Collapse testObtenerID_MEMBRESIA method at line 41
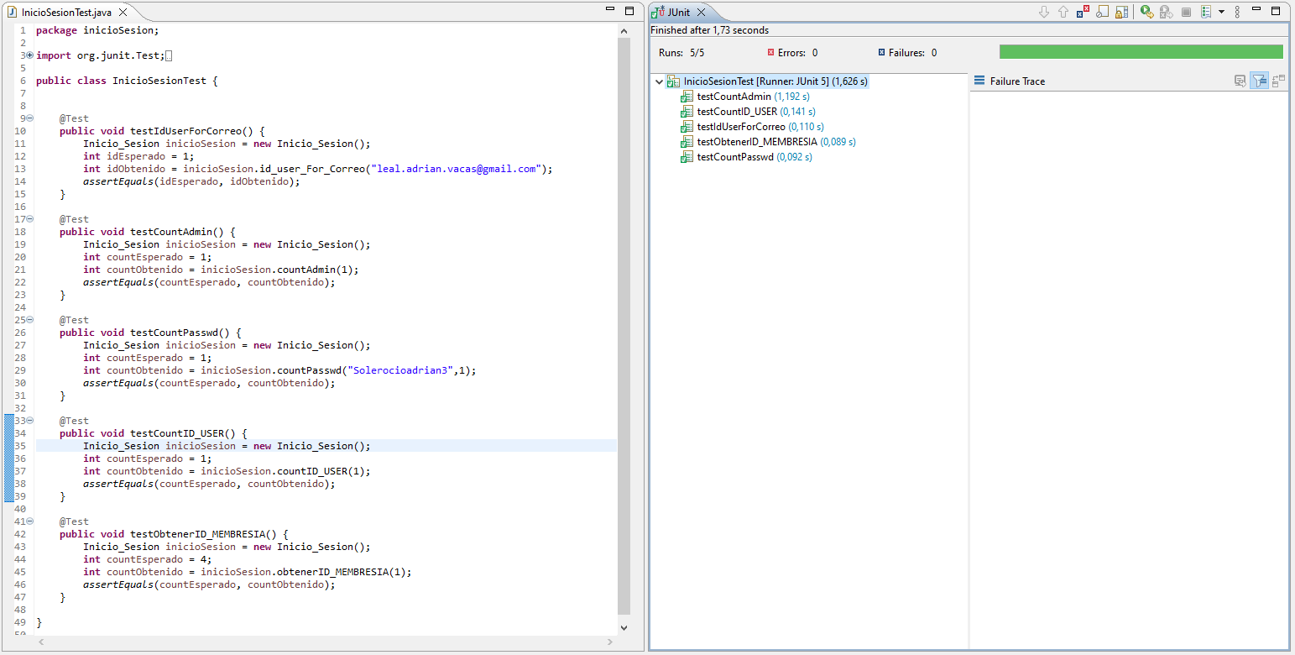1295x655 pixels. tap(30, 521)
